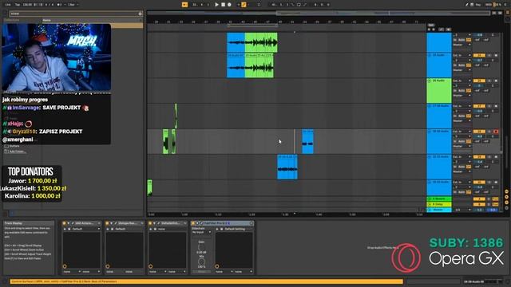Viewport: 511px width, 287px height.
Task: Select the 26 Audio track header
Action: coord(439,90)
